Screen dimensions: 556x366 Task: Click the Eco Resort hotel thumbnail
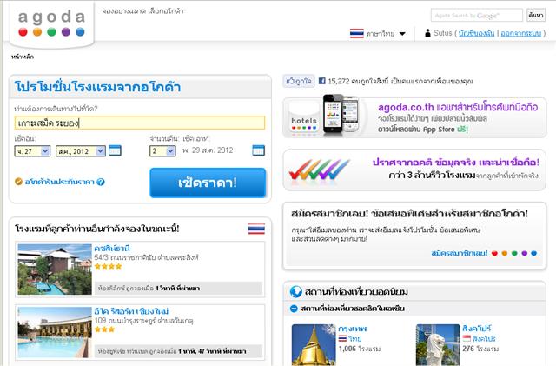point(55,333)
